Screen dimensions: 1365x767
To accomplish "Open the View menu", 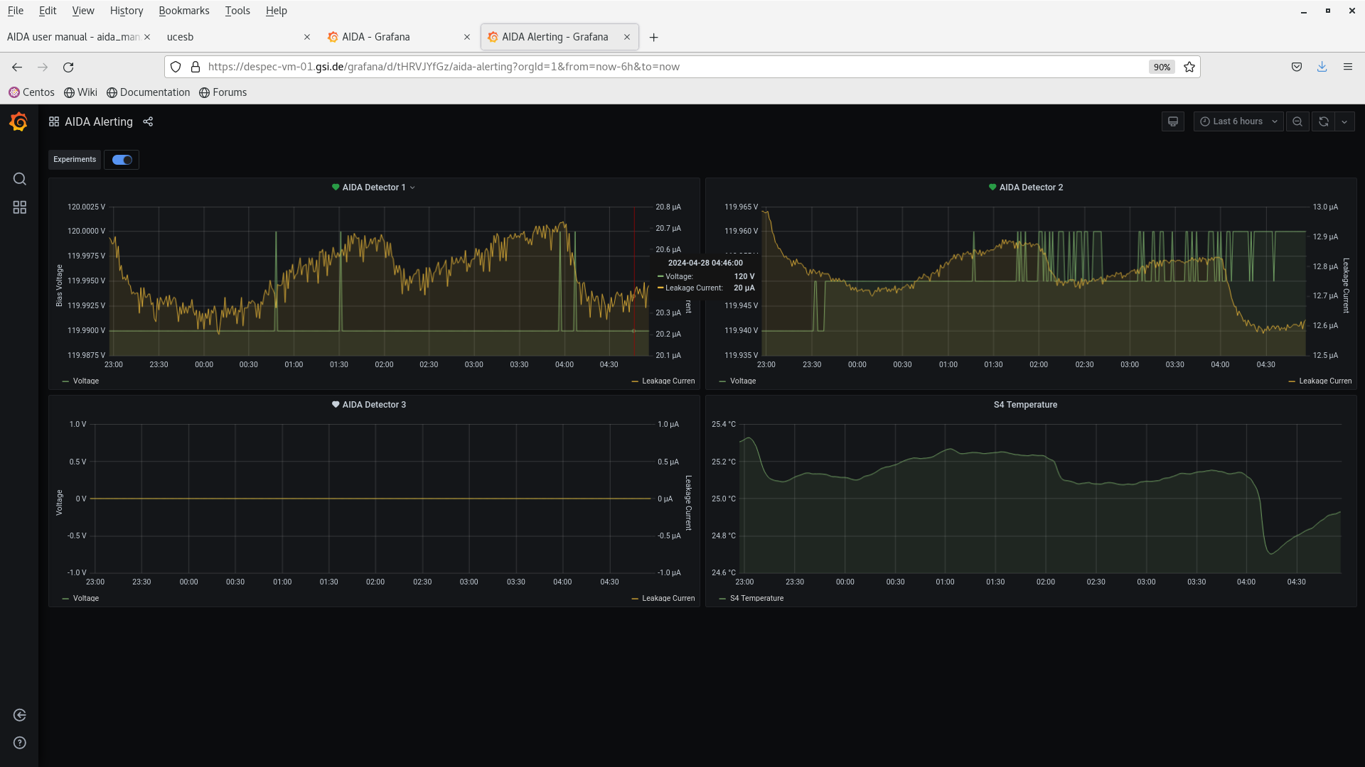I will point(82,11).
